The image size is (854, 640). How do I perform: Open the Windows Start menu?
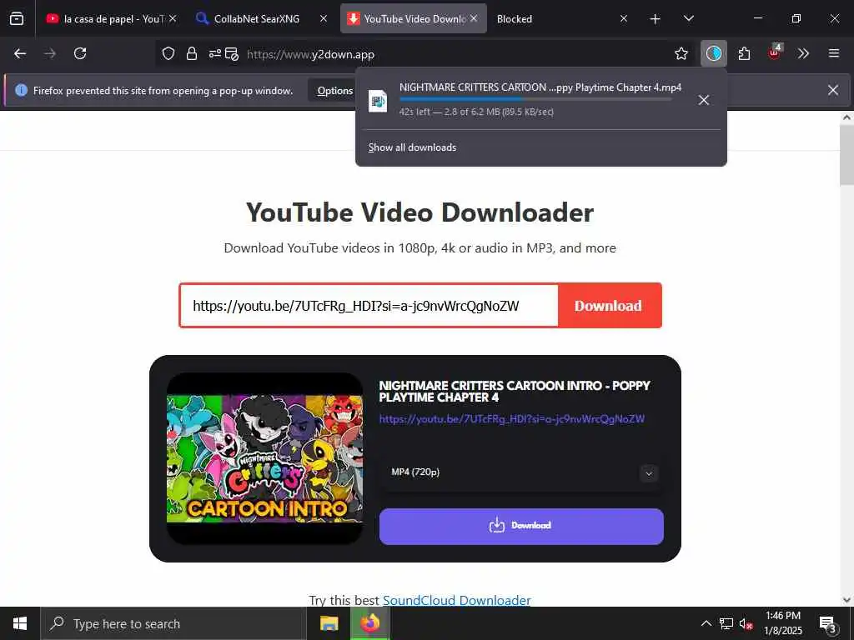[x=20, y=623]
